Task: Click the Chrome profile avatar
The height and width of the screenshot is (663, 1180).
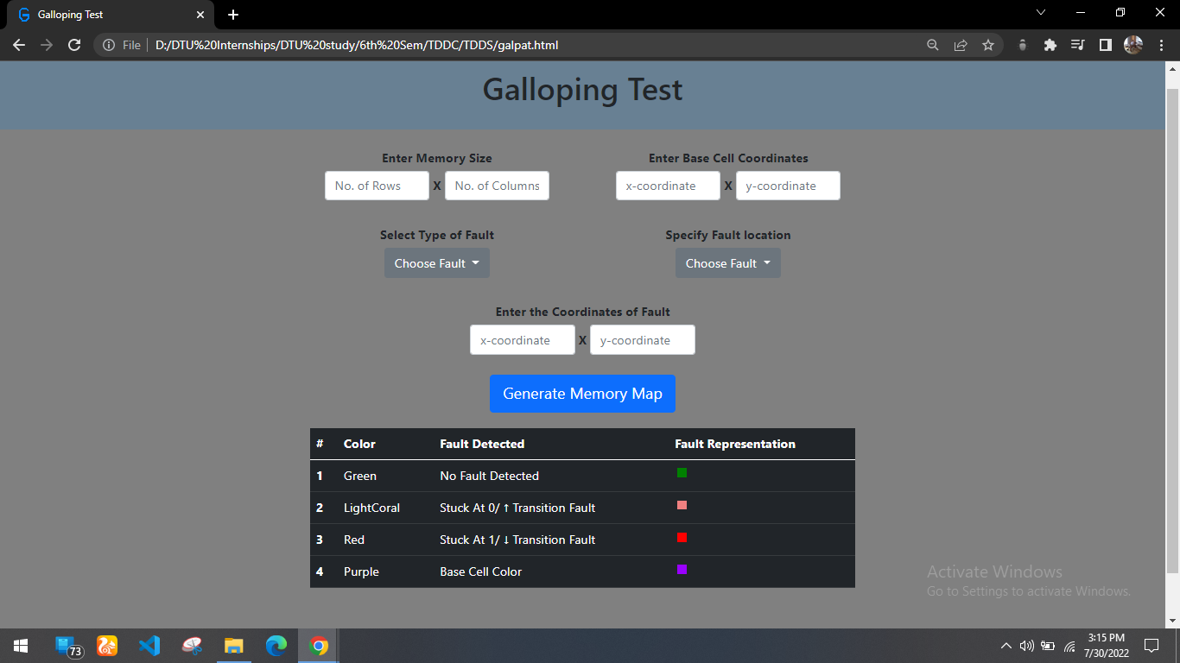Action: 1132,44
